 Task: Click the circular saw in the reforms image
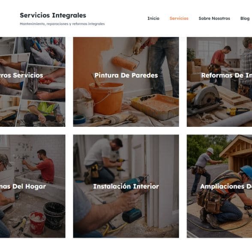coord(204,97)
